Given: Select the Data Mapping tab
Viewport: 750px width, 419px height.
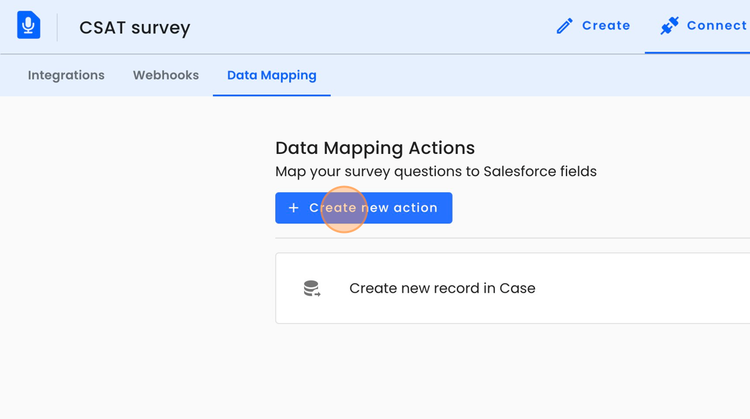Looking at the screenshot, I should [271, 75].
